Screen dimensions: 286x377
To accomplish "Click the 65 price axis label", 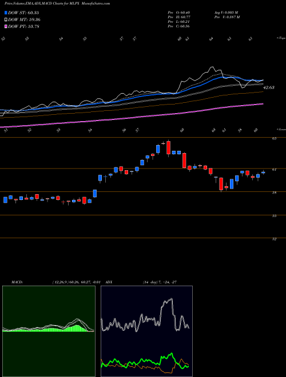I will click(x=274, y=139).
